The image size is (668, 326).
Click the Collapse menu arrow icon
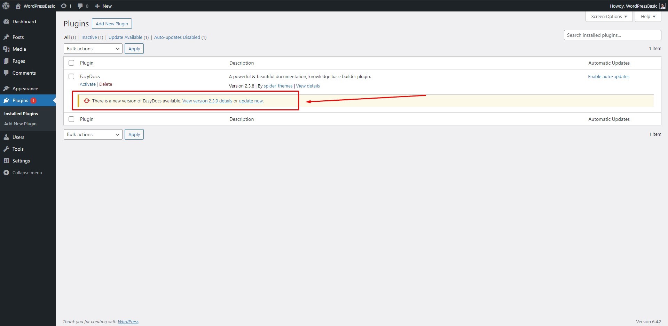(6, 173)
